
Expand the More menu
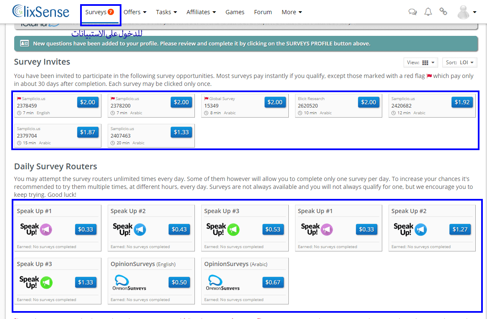click(x=292, y=12)
